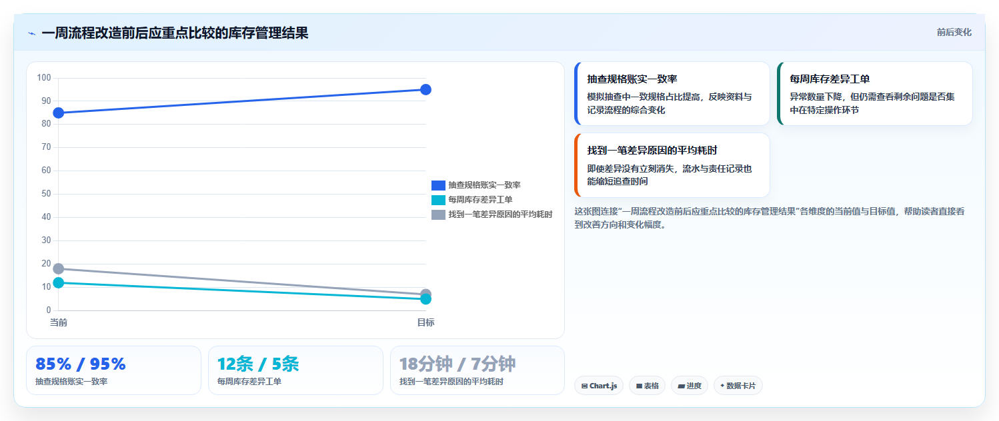The height and width of the screenshot is (421, 999).
Task: Click the header title 一周流程改造前后应重点比较的库存管理结果
Action: [x=175, y=33]
